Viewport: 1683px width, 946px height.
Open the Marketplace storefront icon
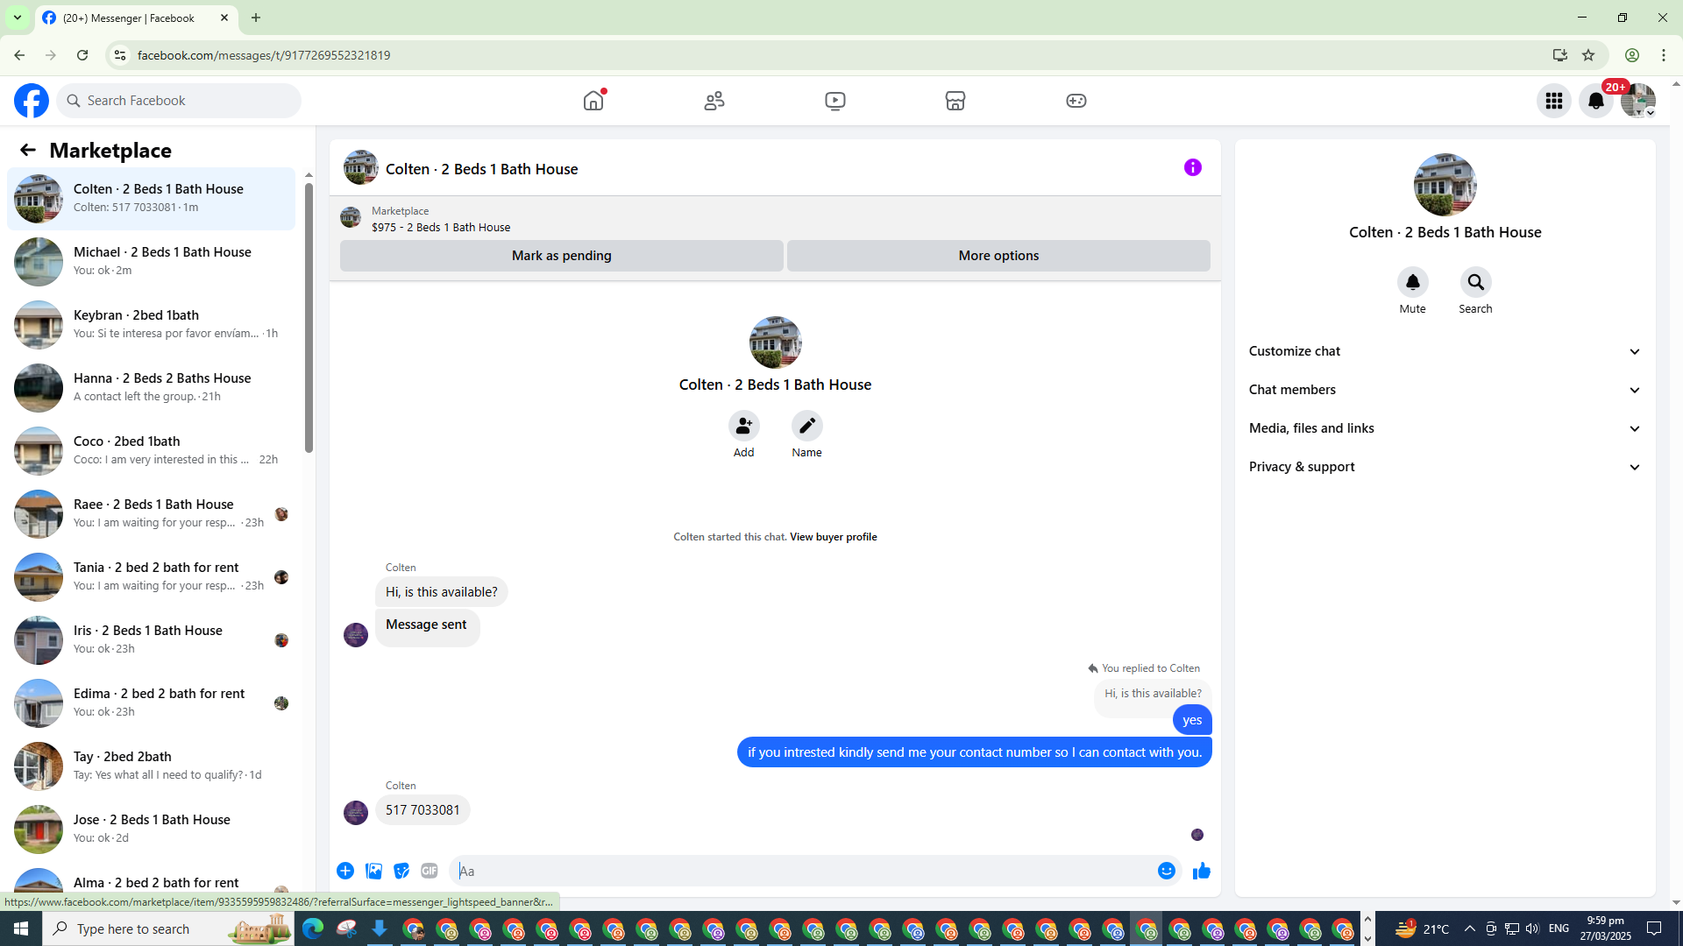955,101
